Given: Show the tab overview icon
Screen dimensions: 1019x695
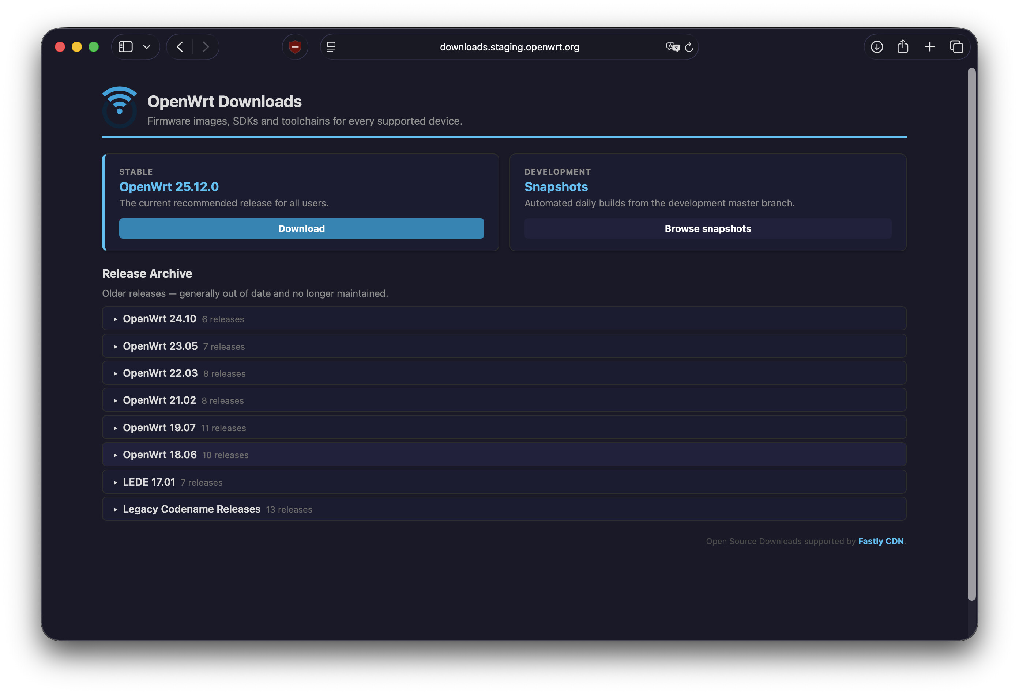Looking at the screenshot, I should click(x=956, y=47).
